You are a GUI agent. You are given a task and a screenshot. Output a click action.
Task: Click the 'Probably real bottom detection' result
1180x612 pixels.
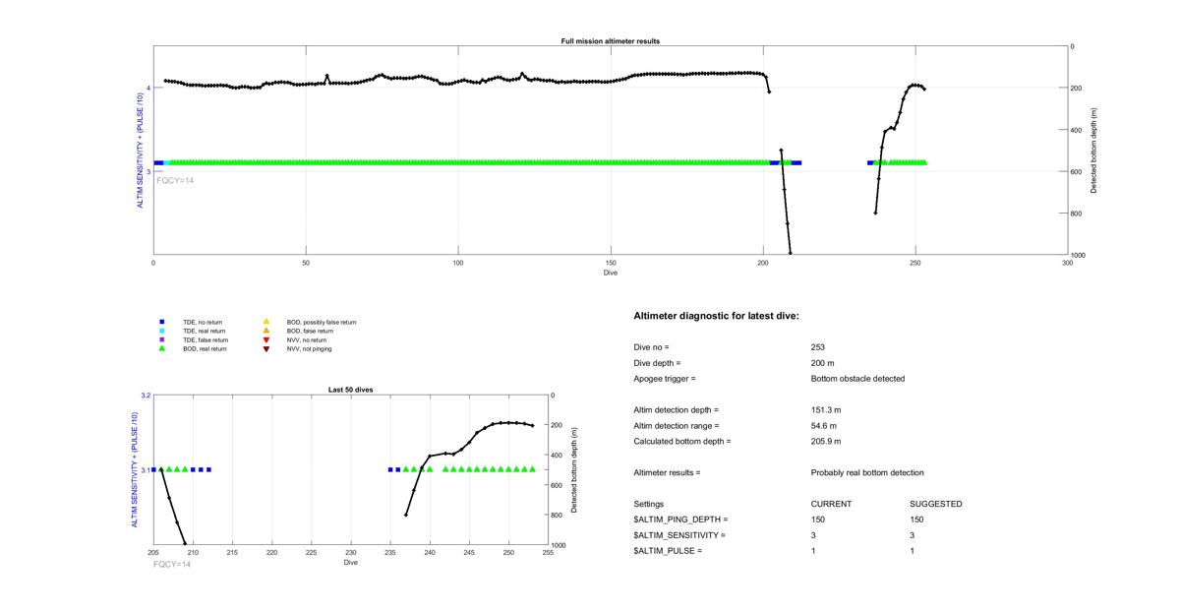click(867, 473)
